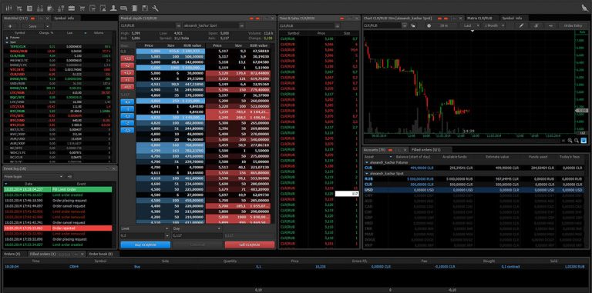Image resolution: width=592 pixels, height=293 pixels.
Task: Click the +2.5 price offset button
Action: pyautogui.click(x=127, y=58)
